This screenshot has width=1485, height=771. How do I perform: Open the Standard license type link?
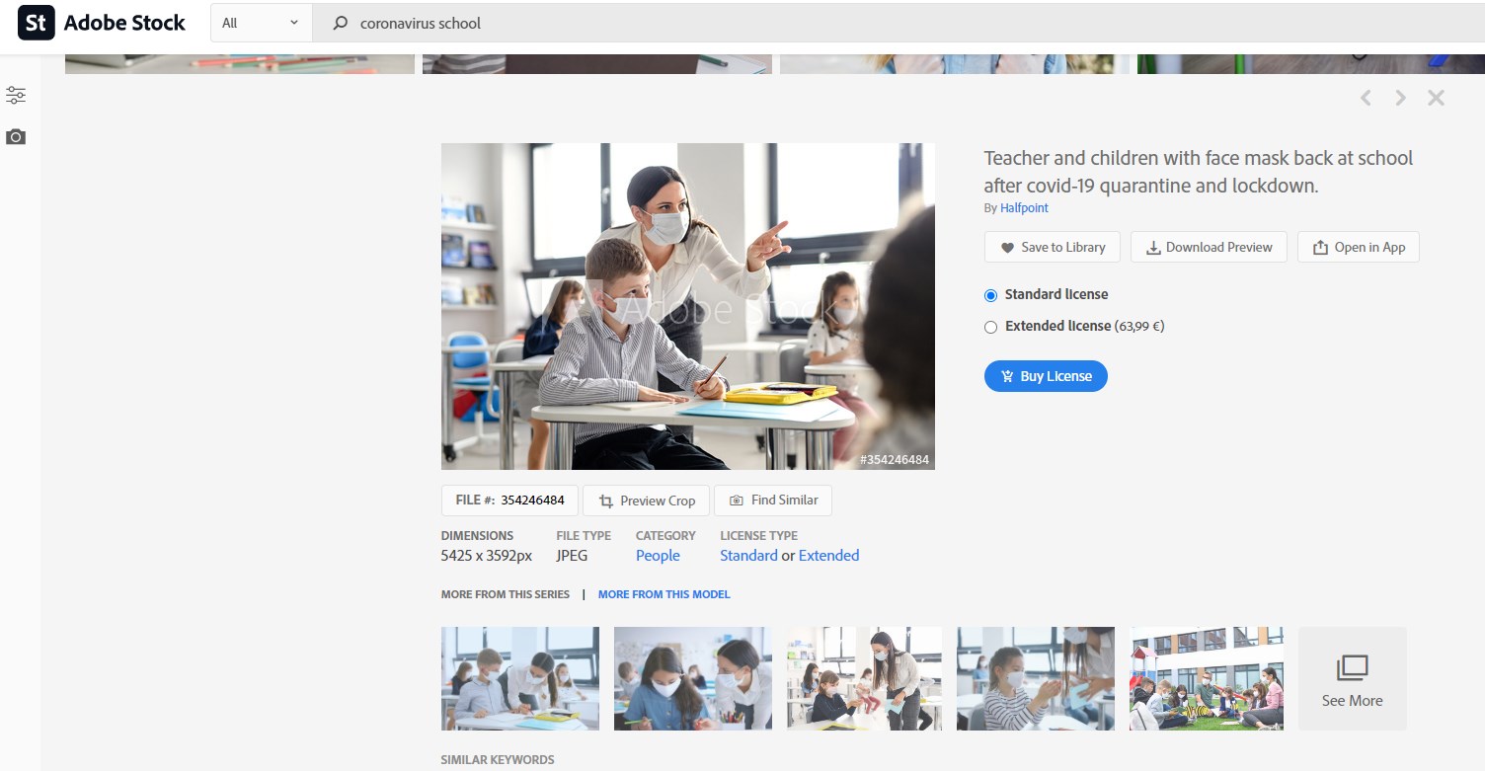(x=748, y=556)
